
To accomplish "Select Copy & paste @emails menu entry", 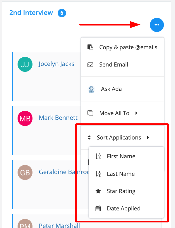I will (x=122, y=47).
